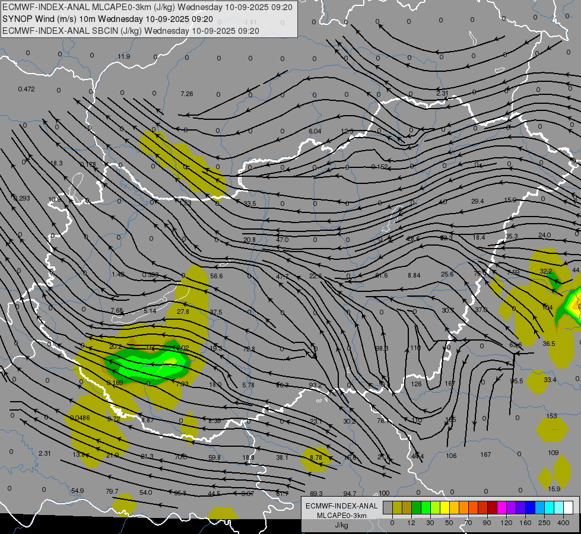581x534 pixels.
Task: Click the map value 69.3
Action: point(316,494)
